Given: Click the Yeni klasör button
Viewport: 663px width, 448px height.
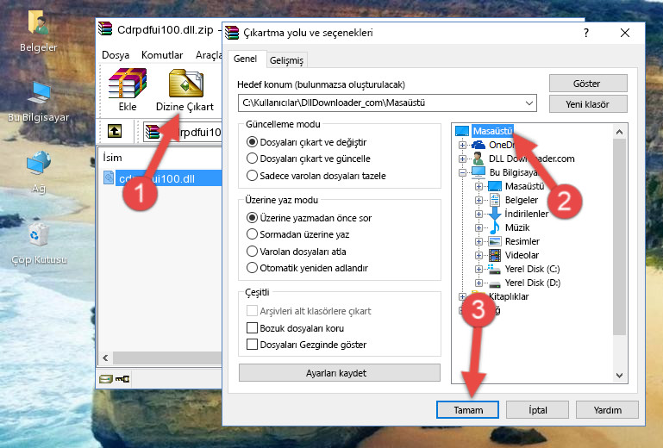Looking at the screenshot, I should tap(588, 104).
